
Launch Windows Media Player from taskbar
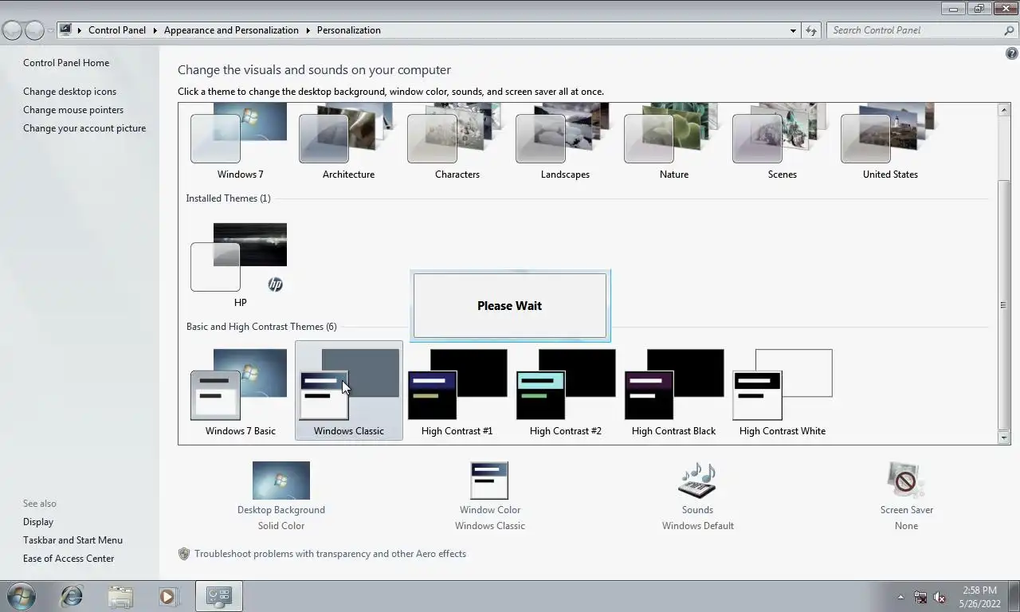click(168, 596)
